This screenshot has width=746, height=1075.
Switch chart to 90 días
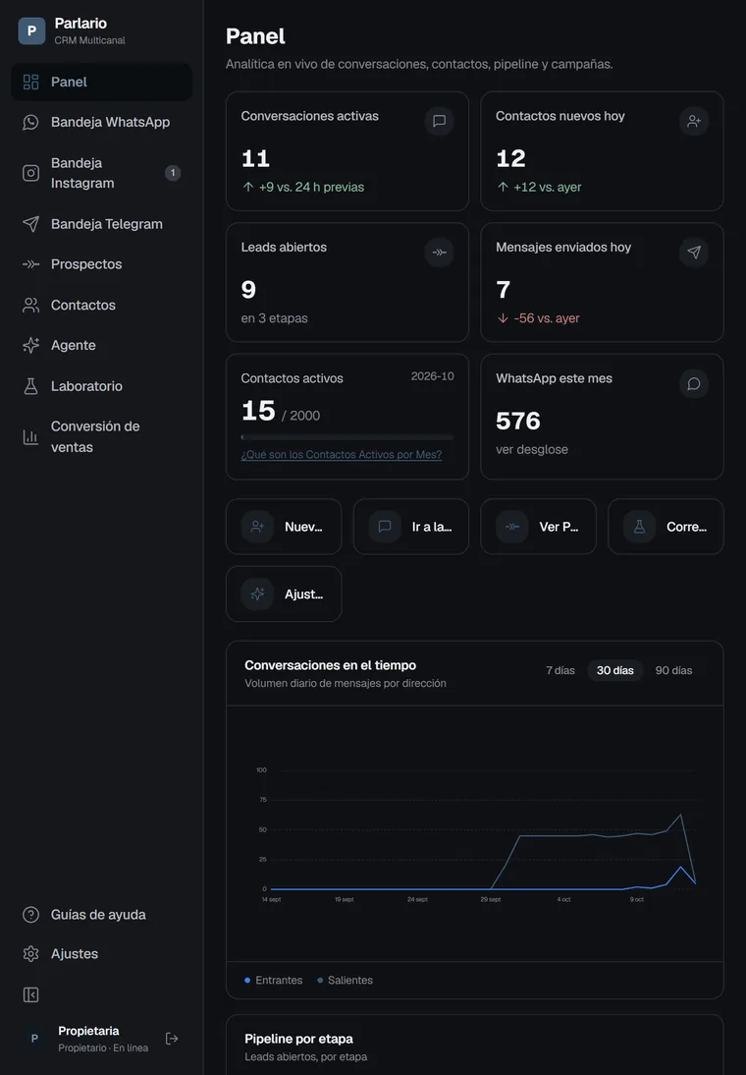click(673, 670)
